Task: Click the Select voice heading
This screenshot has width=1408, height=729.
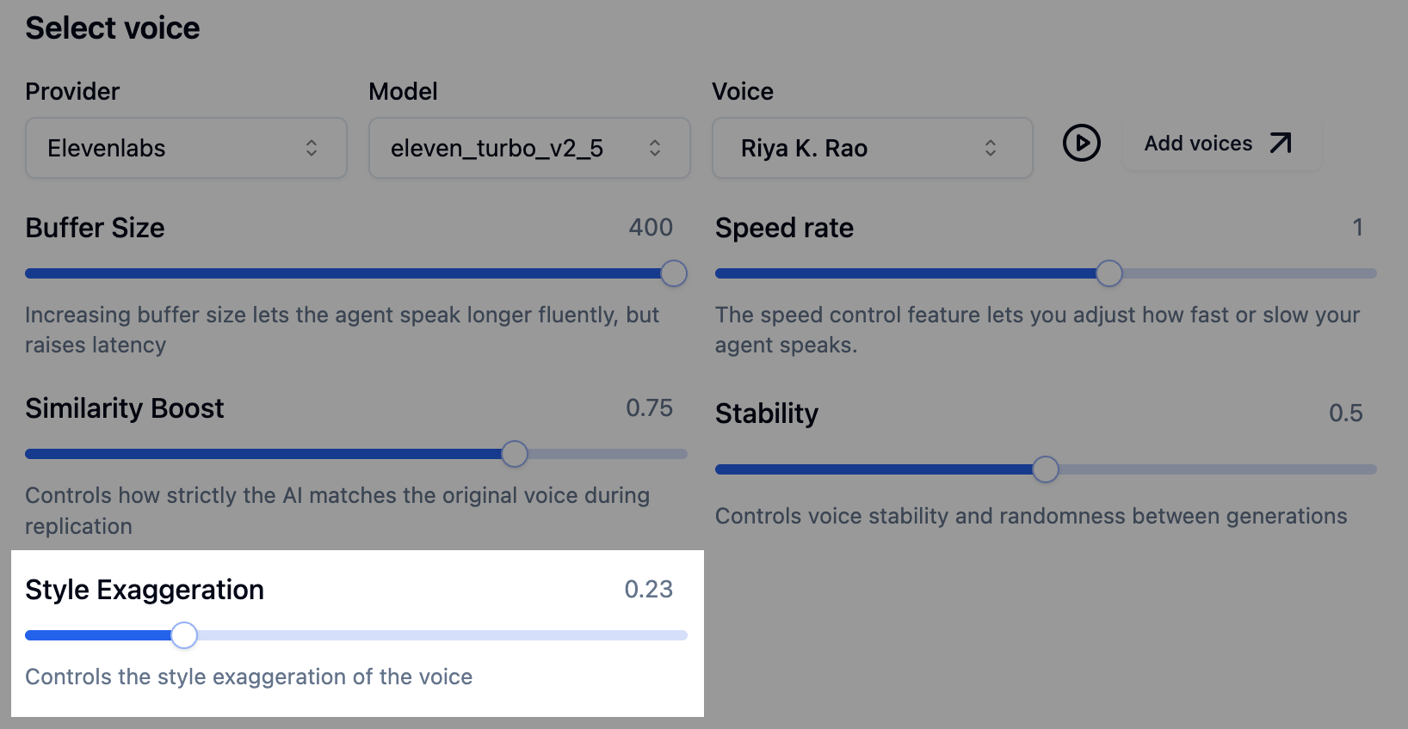Action: 113,28
